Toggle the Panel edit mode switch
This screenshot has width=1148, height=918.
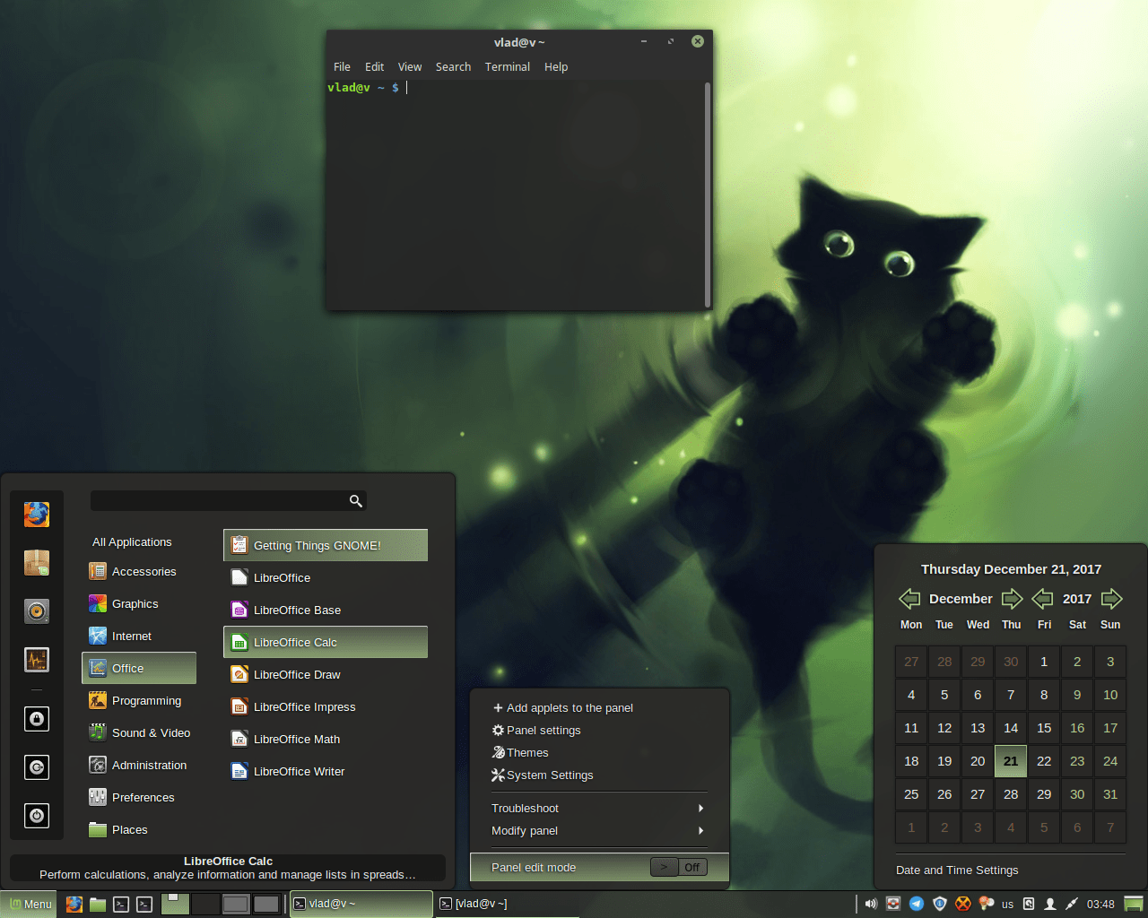tap(679, 867)
